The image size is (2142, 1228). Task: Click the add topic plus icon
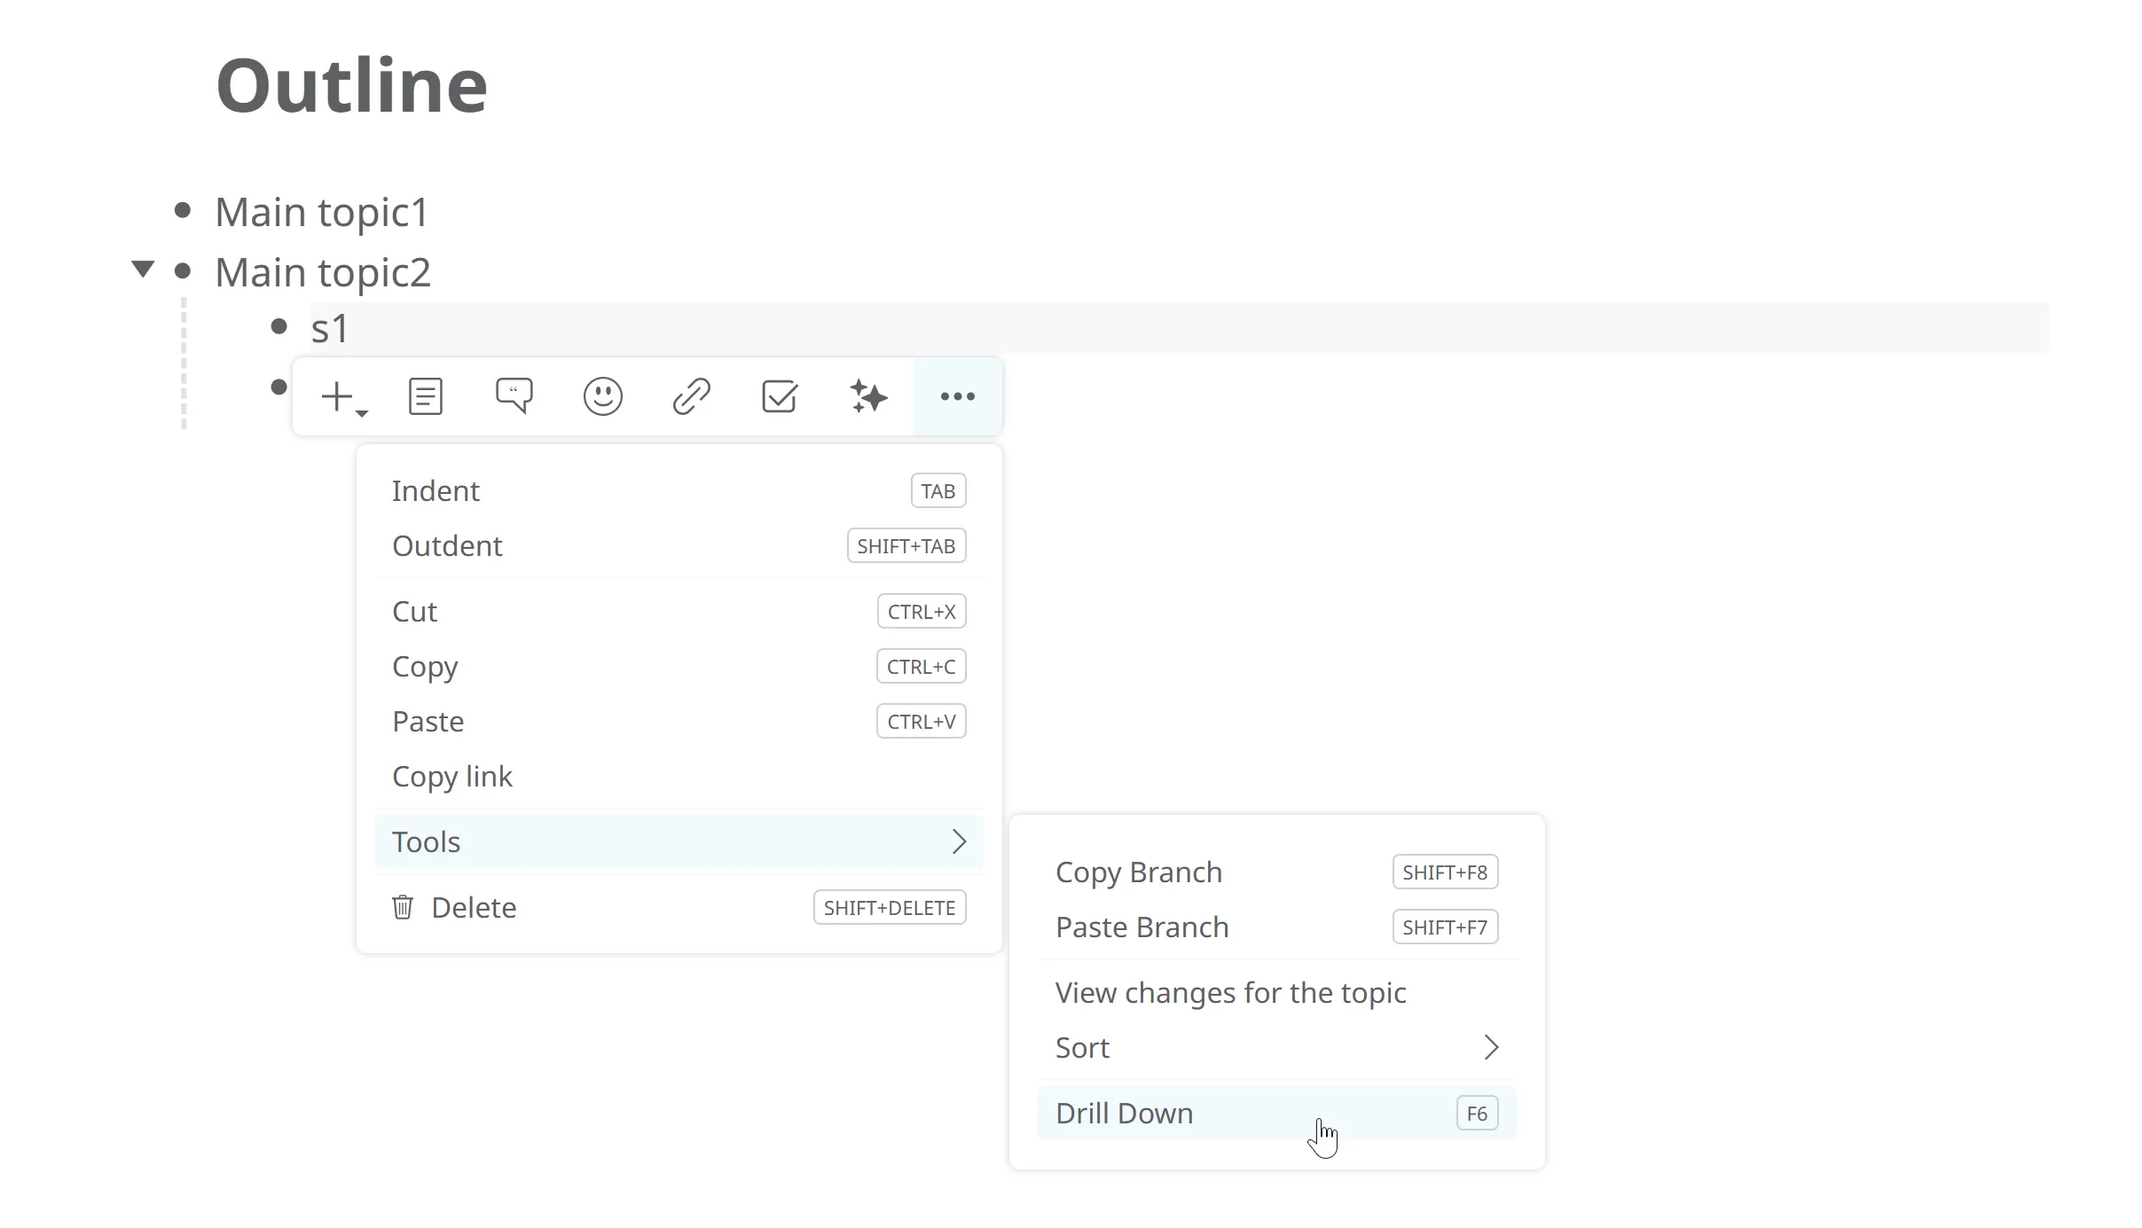tap(338, 396)
